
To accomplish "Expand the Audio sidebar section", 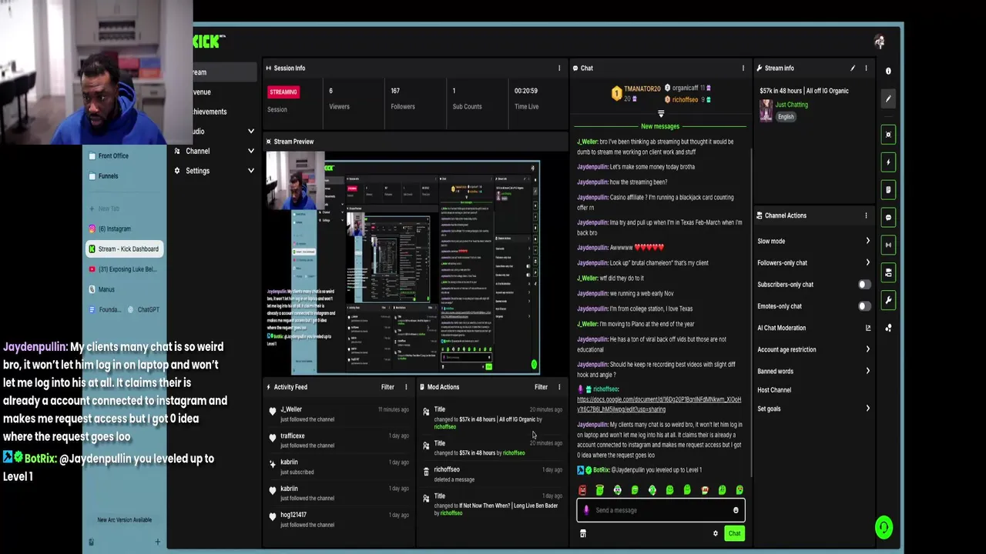I will pos(250,132).
